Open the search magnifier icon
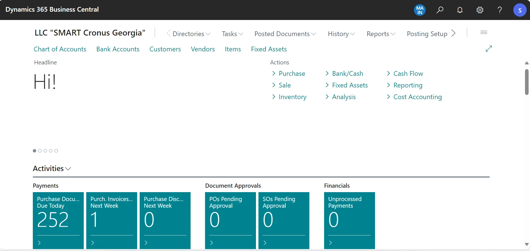The image size is (530, 251). click(440, 10)
